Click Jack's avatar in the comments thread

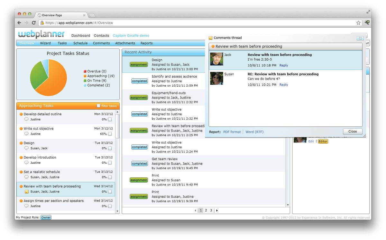[216, 59]
